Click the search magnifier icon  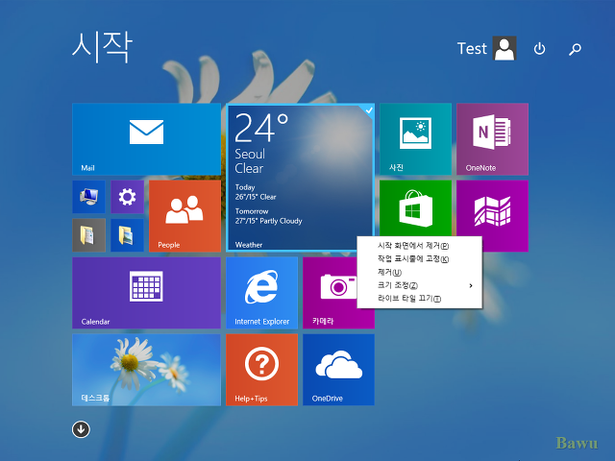[x=575, y=49]
